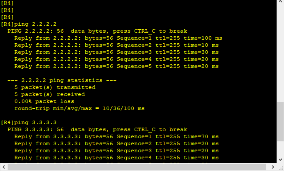Click the "--- 2.2.2.2 ping statistics ---" header
Screen dimensions: 284x171
pos(62,80)
